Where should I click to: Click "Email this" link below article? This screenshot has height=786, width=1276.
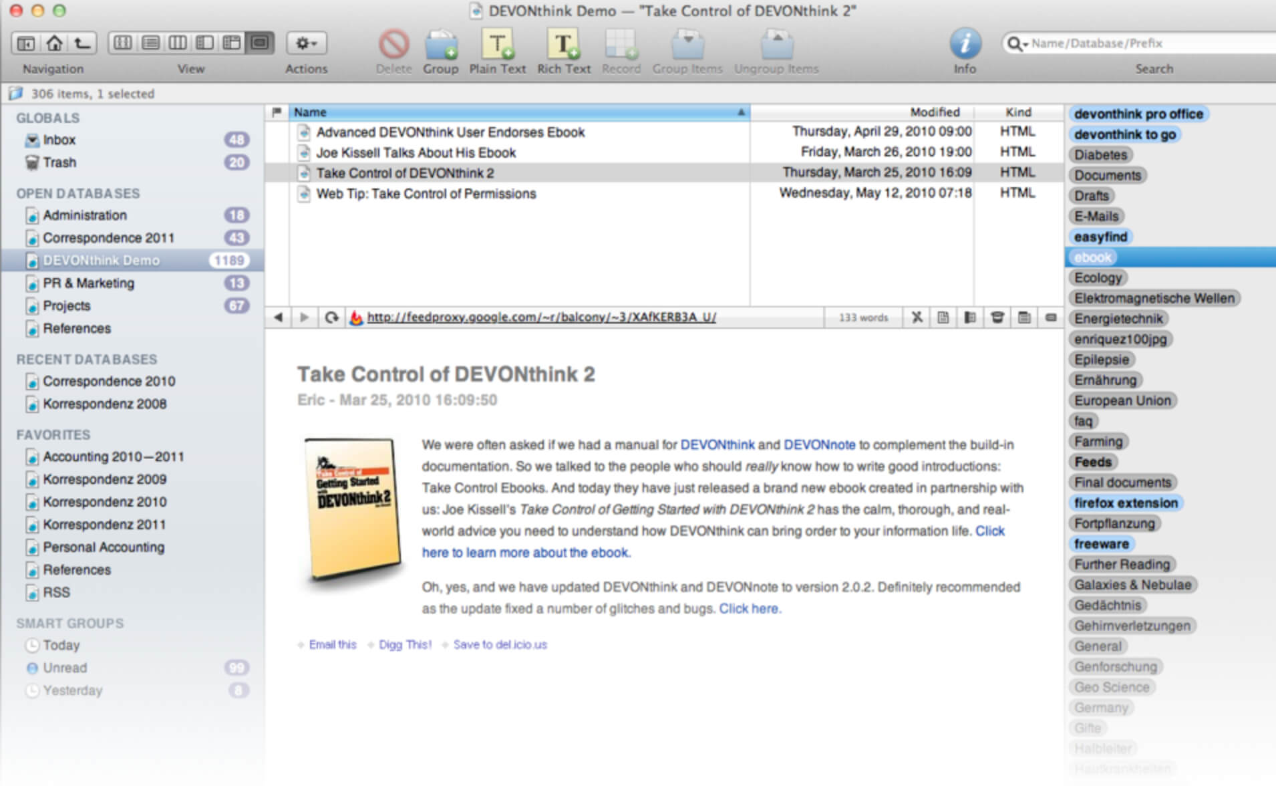tap(333, 645)
